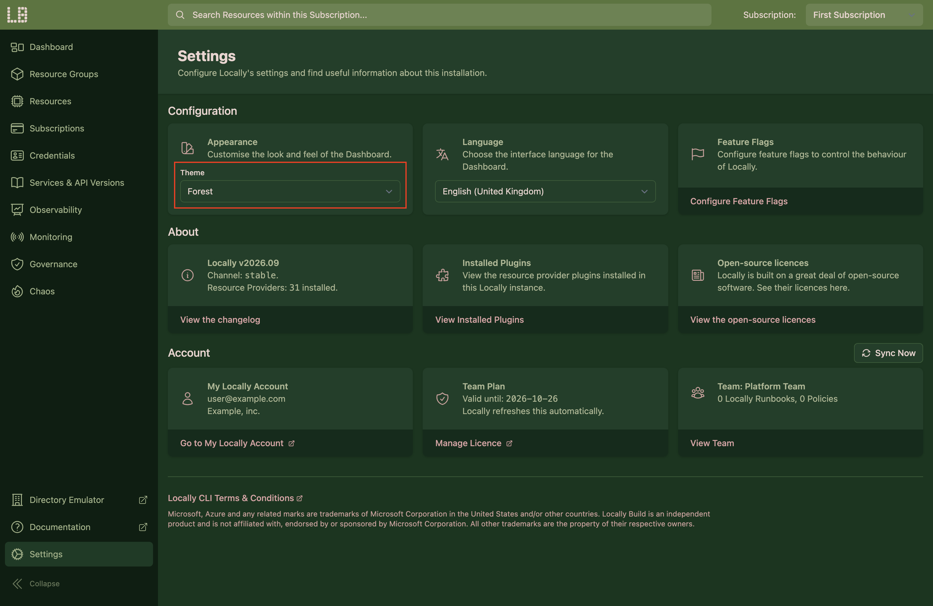The height and width of the screenshot is (606, 933).
Task: Click the external link icon beside Documentation
Action: 143,527
